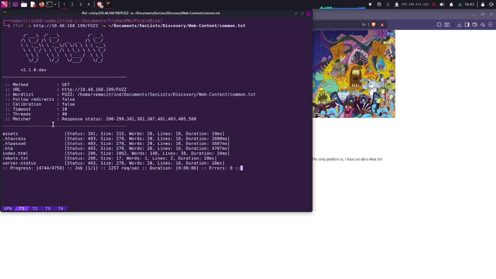This screenshot has width=496, height=279.
Task: Open the logout session icon
Action: pos(491,4)
